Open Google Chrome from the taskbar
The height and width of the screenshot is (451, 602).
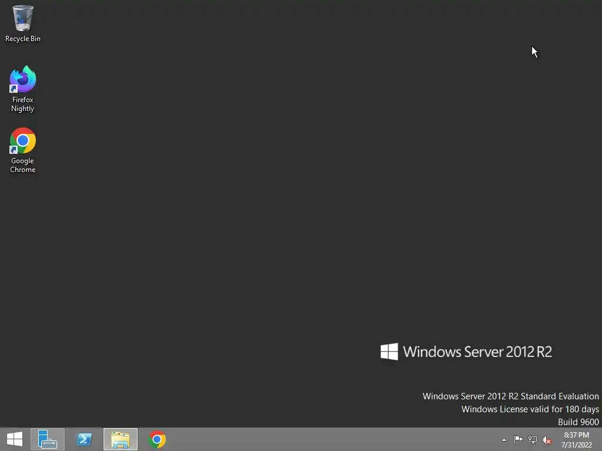[x=157, y=439]
